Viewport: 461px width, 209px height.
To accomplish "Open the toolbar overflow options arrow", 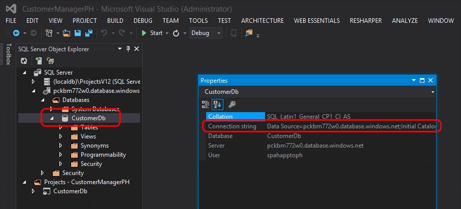I will (x=258, y=36).
